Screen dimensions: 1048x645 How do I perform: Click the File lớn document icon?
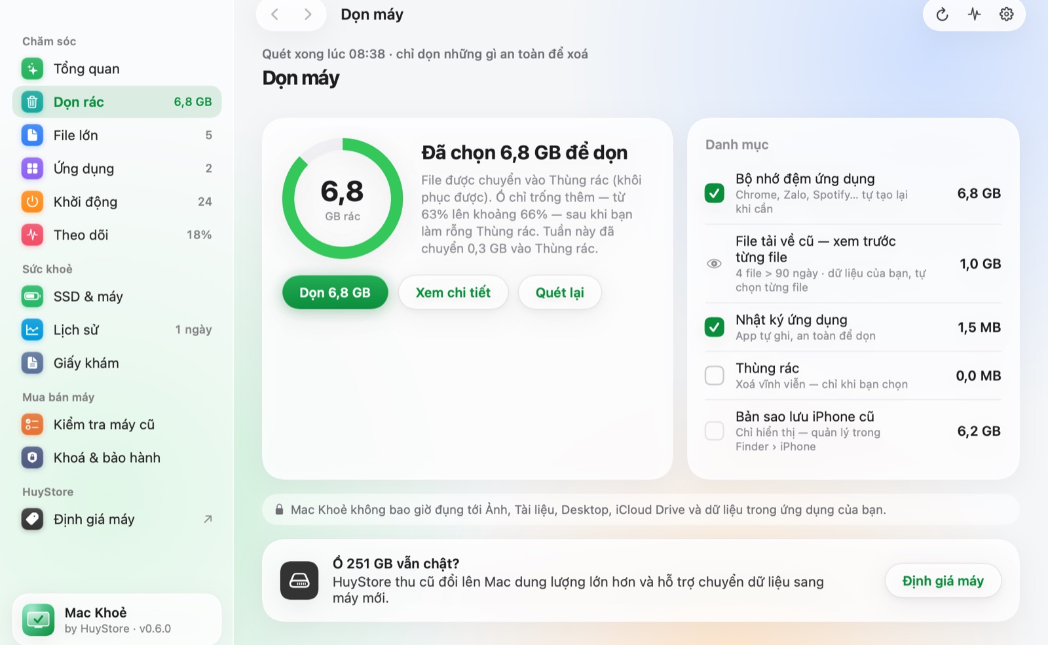[32, 135]
